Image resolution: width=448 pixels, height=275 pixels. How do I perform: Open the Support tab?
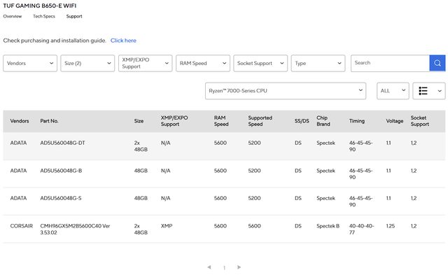coord(74,16)
